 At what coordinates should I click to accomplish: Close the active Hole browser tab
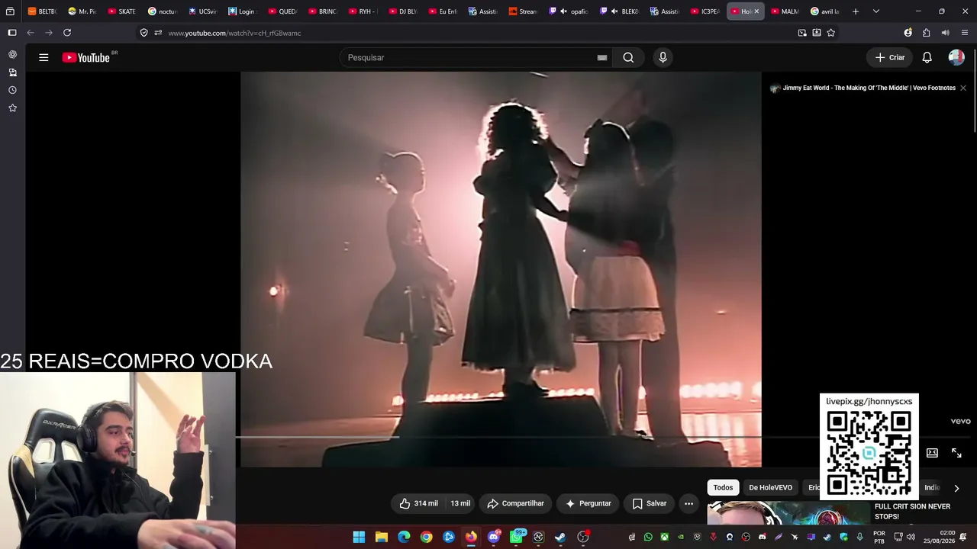pyautogui.click(x=756, y=11)
